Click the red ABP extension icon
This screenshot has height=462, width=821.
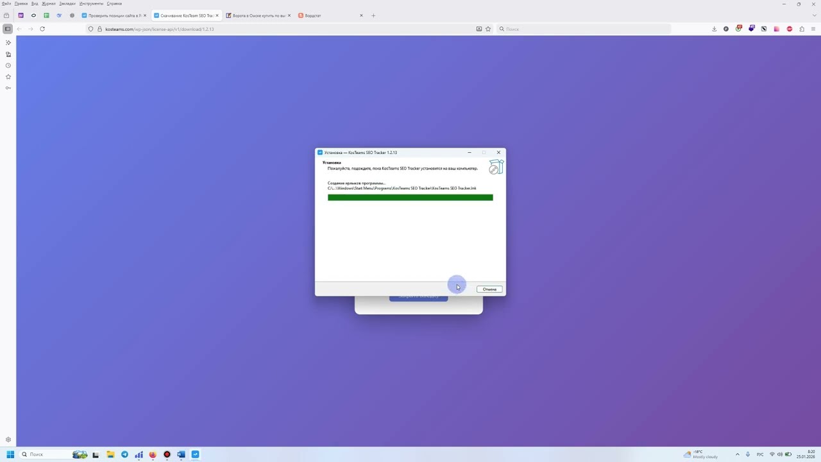pos(789,29)
